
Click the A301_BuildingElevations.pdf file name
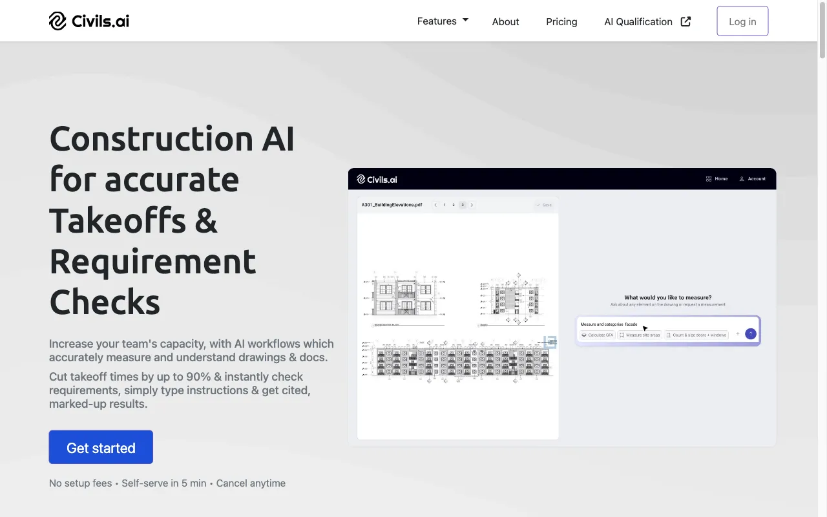[392, 205]
